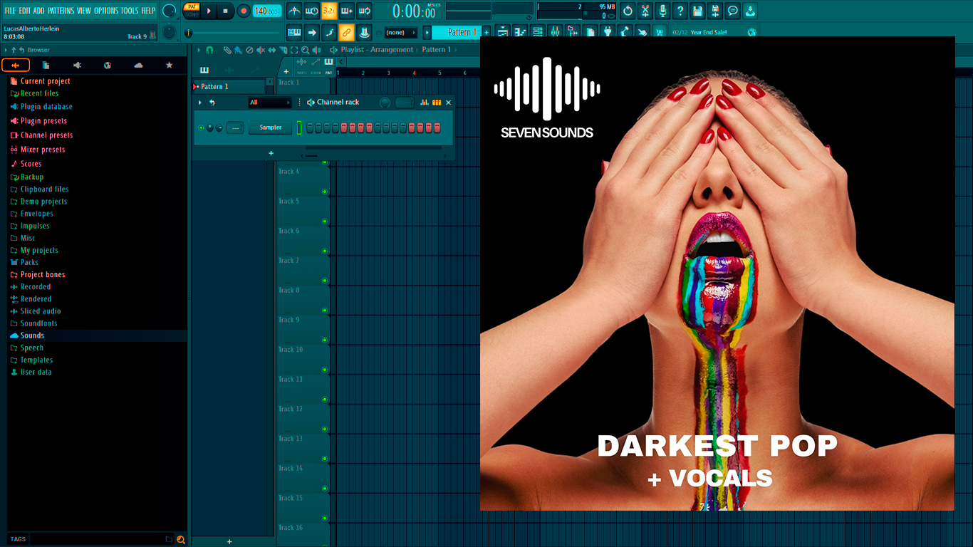Switch to SONG mode
This screenshot has height=547, width=973.
coord(192,15)
